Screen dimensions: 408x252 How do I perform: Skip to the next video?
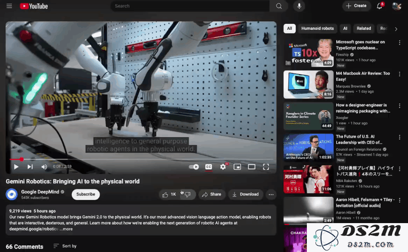(x=30, y=167)
